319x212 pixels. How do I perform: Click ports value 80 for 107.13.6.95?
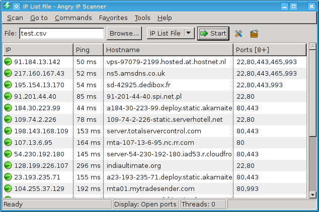click(241, 143)
